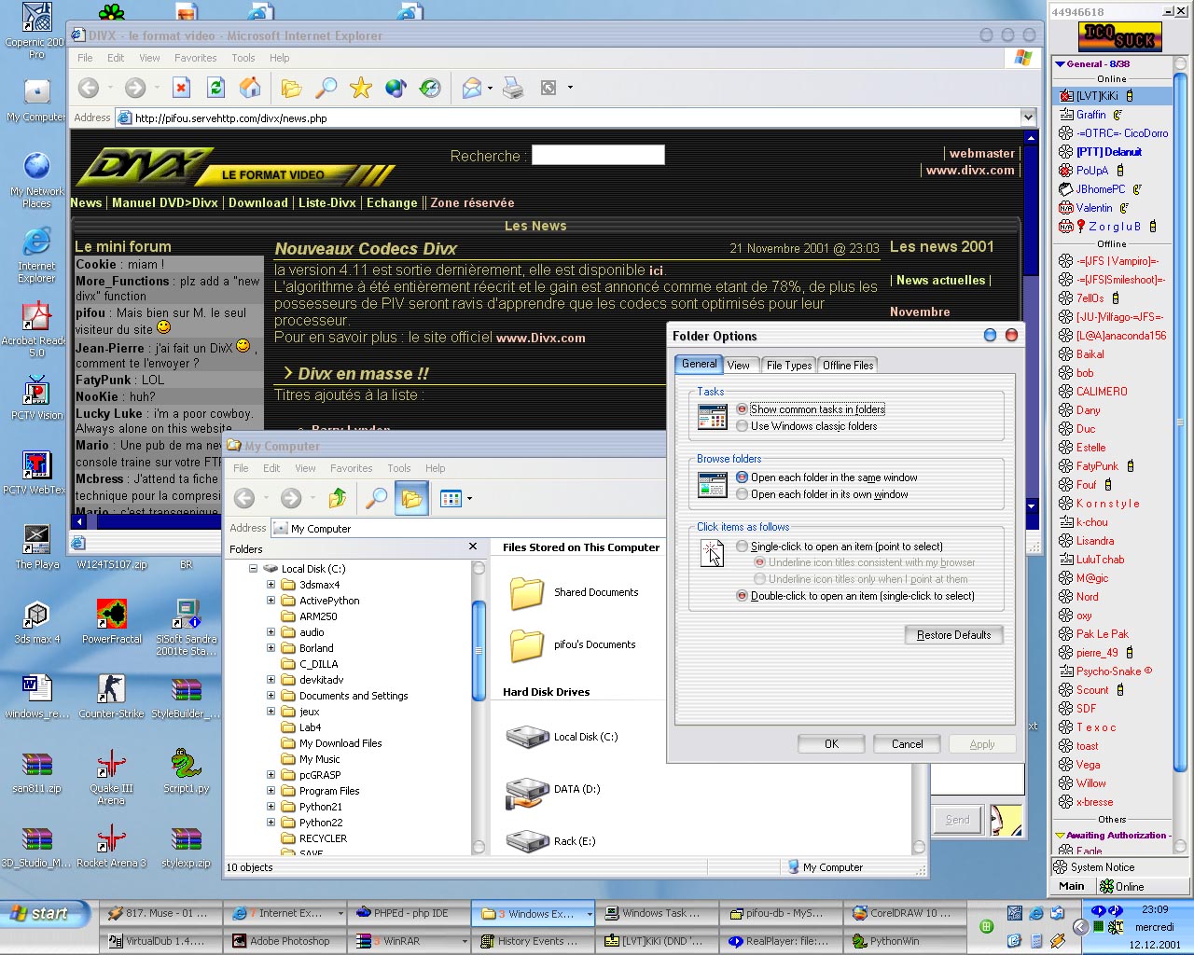The height and width of the screenshot is (955, 1194).
Task: Click Start button on taskbar
Action: click(46, 914)
